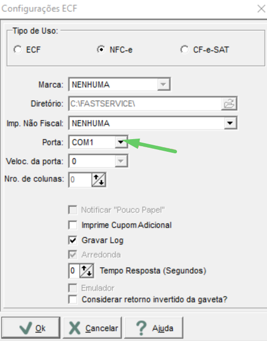
Task: Click the Tempo Resposta value field
Action: pyautogui.click(x=74, y=271)
